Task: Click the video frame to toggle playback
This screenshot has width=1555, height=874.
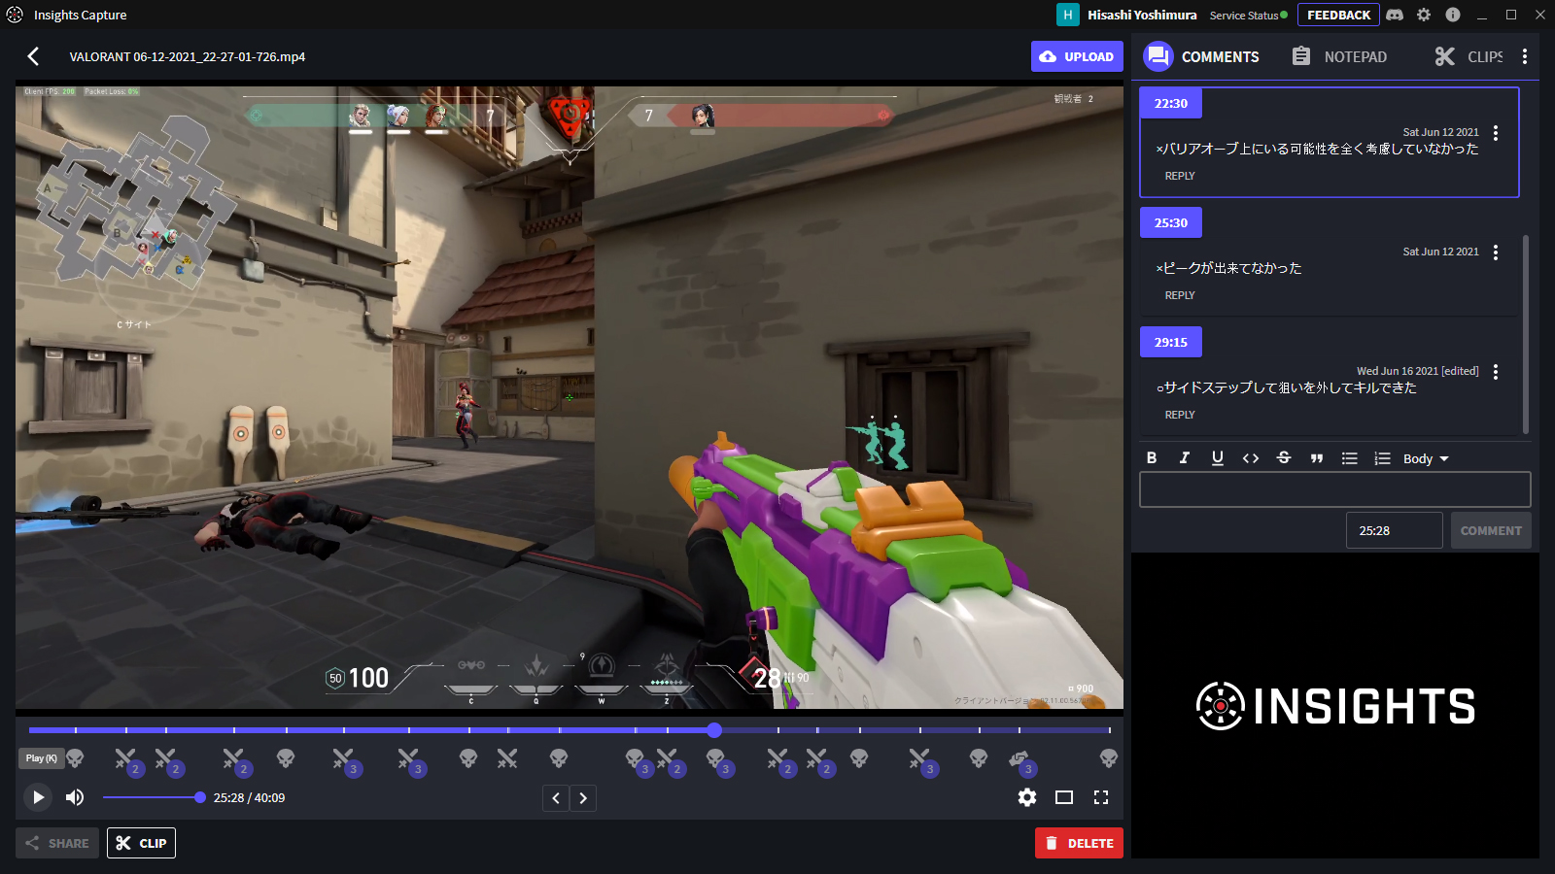Action: 570,397
